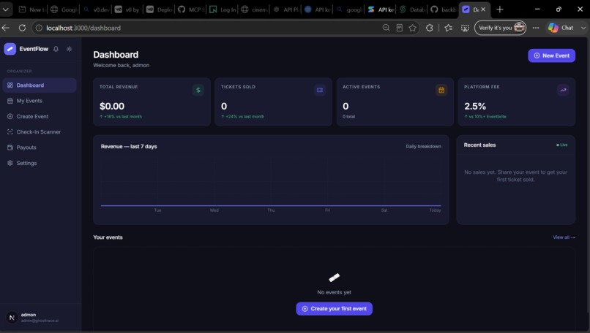Open reader view icon in address bar
Viewport: 590px width, 333px height.
pos(399,28)
